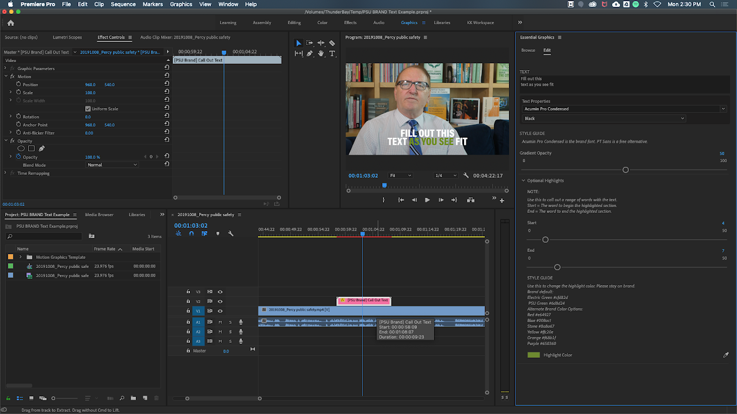Click the Highlight Color eyedropper
Image resolution: width=737 pixels, height=414 pixels.
[726, 355]
